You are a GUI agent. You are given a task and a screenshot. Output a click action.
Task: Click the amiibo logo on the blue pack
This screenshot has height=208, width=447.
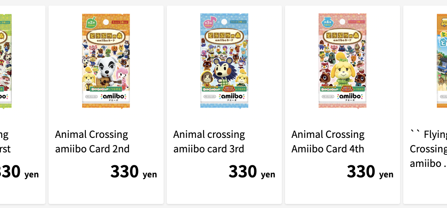coord(232,97)
